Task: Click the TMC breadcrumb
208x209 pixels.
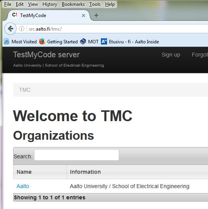Action: click(25, 90)
